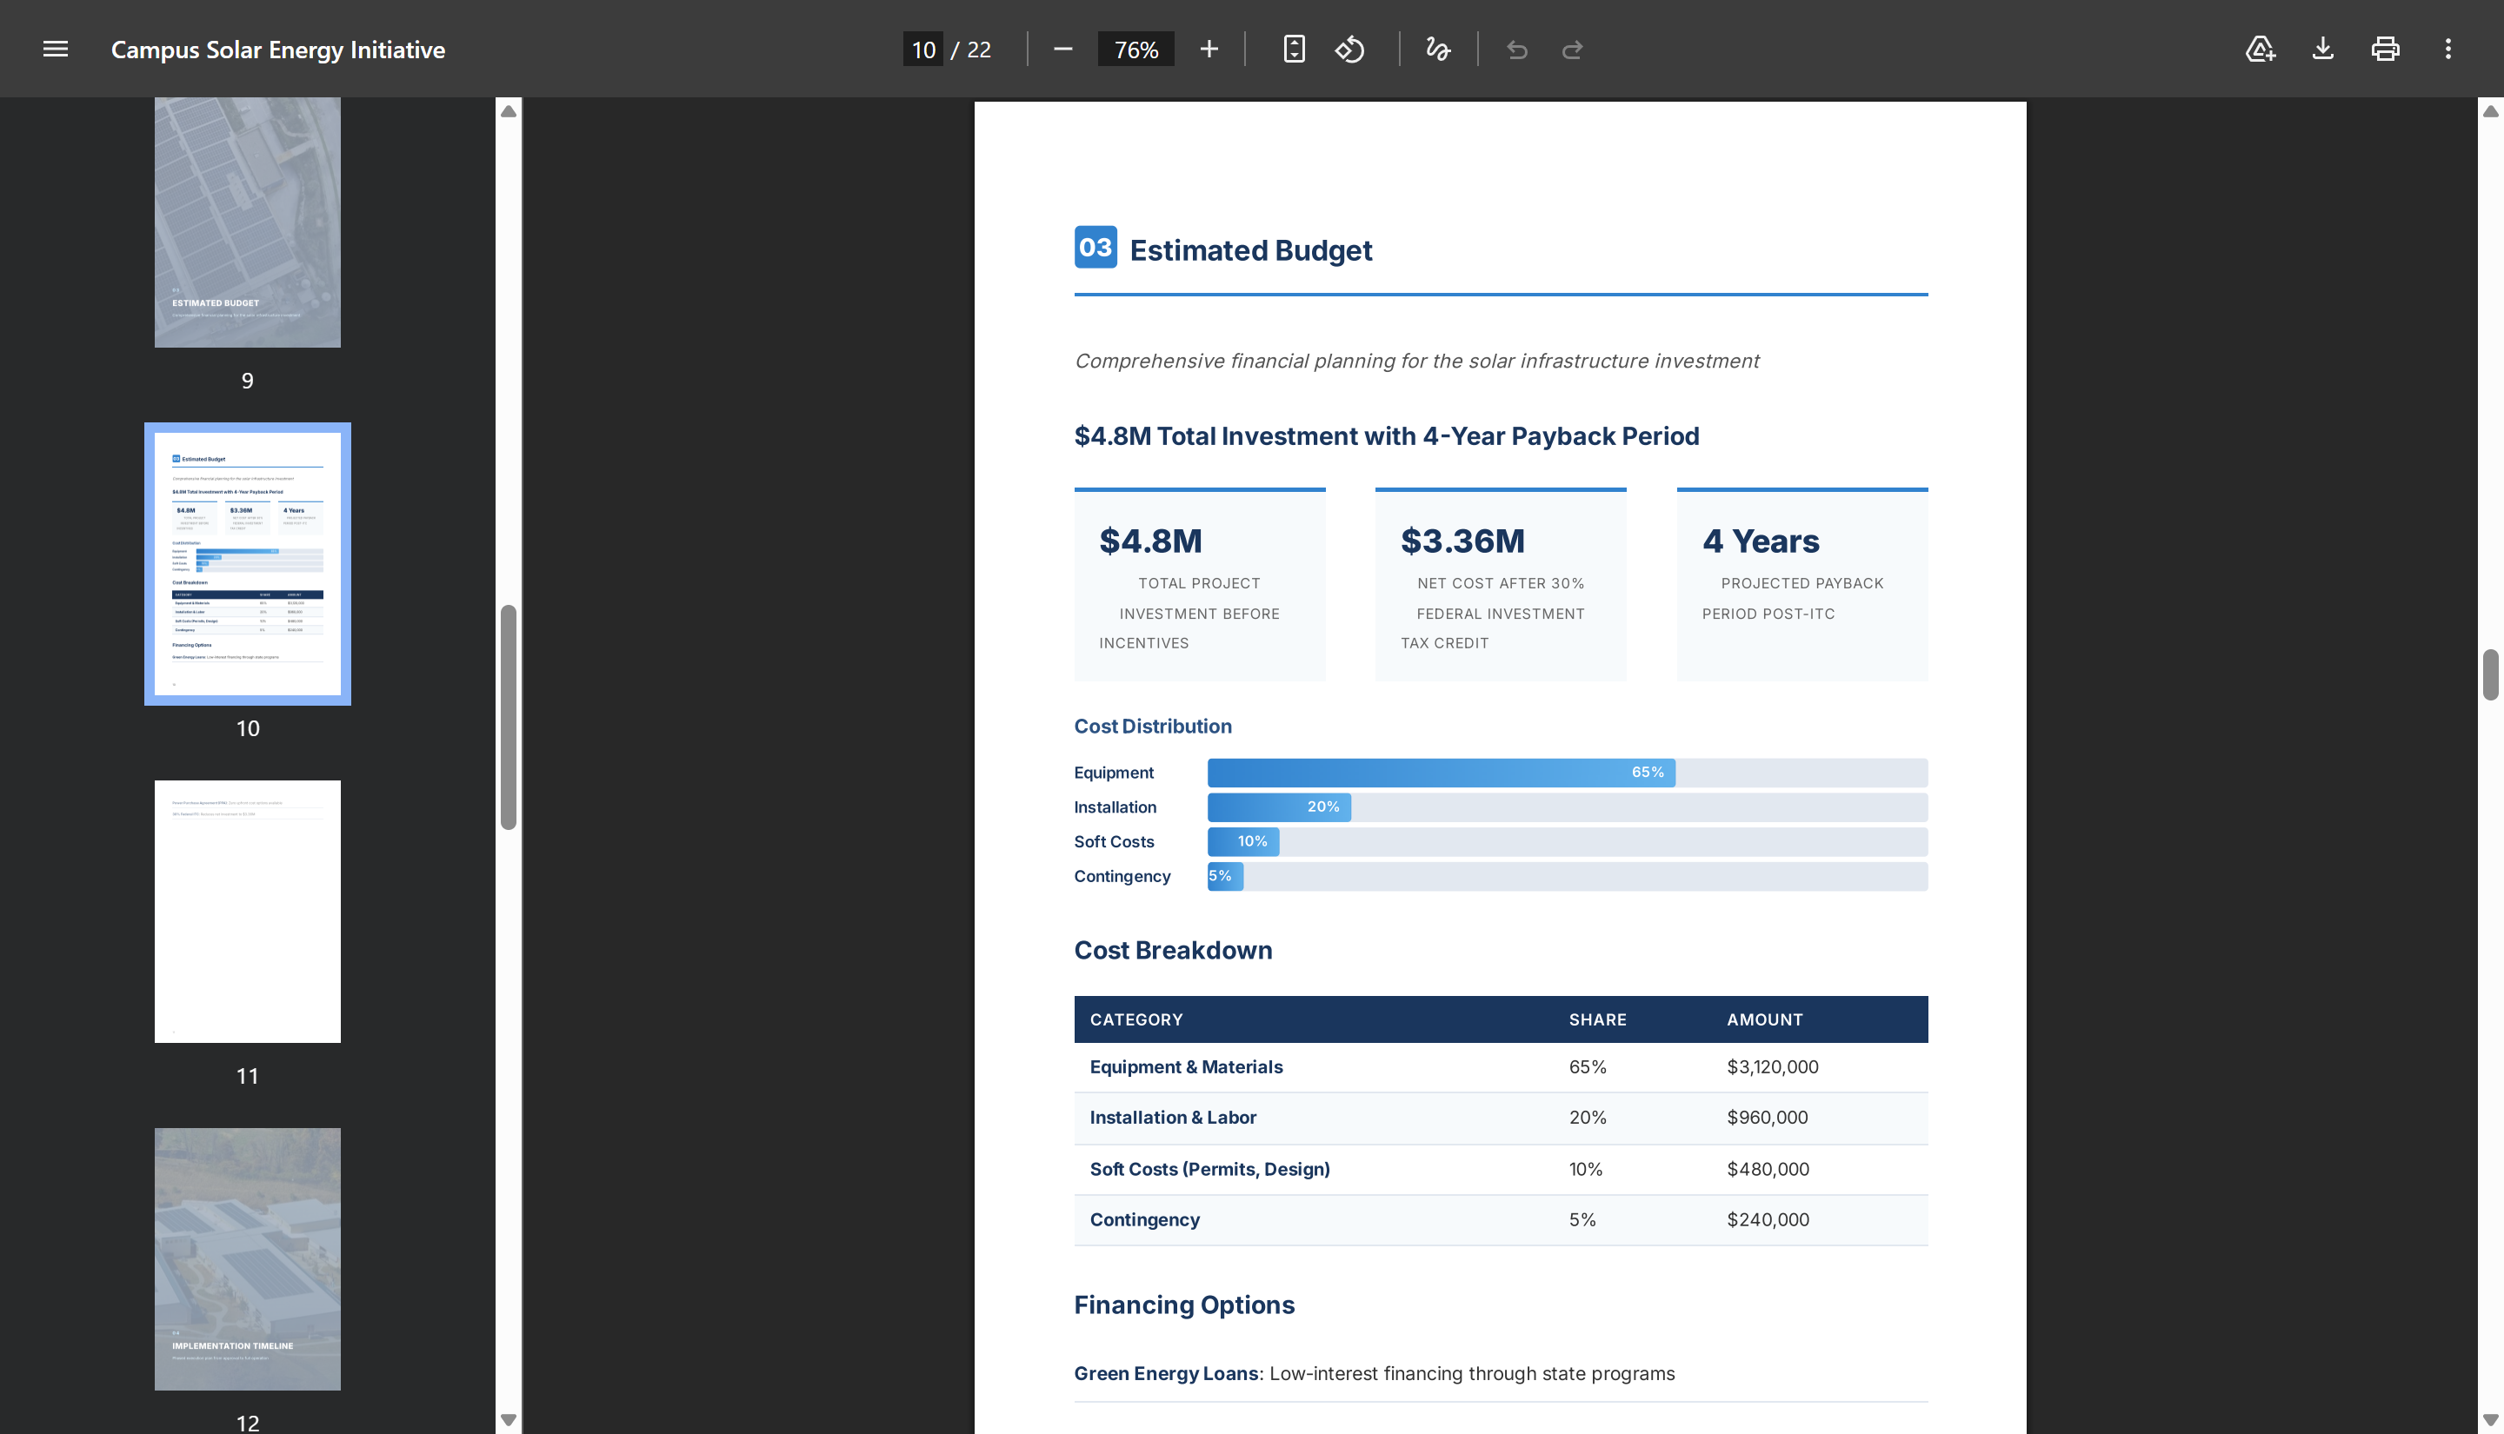This screenshot has height=1434, width=2504.
Task: Click the zoom percentage field
Action: (x=1135, y=50)
